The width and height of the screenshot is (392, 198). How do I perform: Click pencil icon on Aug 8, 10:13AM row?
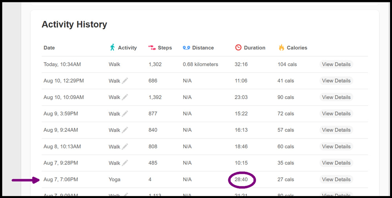click(125, 146)
